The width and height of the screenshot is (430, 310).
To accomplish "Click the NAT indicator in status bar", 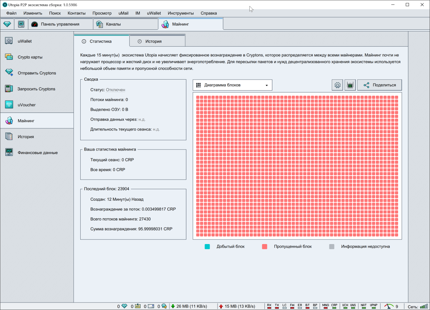I will coord(364,306).
